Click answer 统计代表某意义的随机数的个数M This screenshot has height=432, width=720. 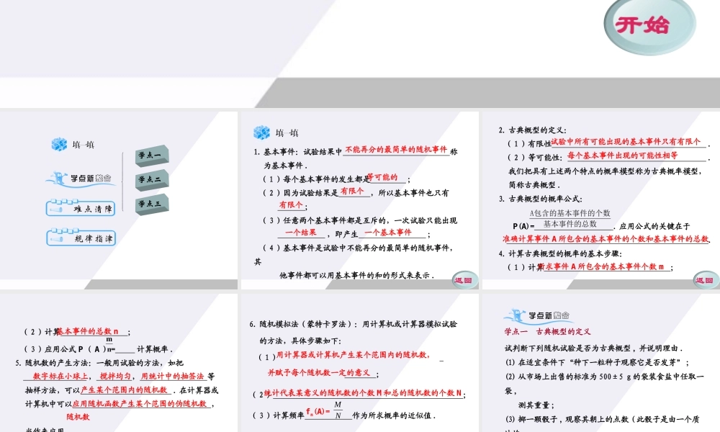pos(363,393)
